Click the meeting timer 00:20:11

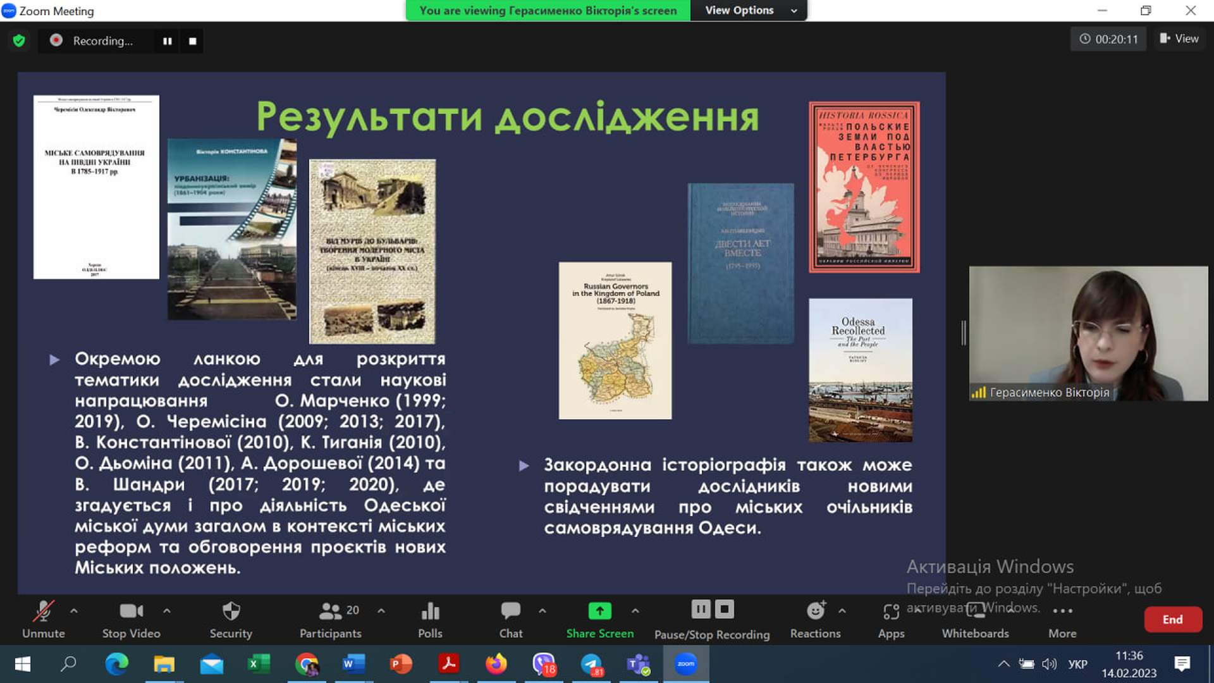(1108, 39)
